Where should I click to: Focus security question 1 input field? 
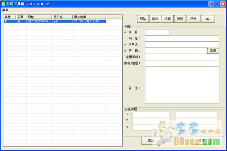[151, 115]
